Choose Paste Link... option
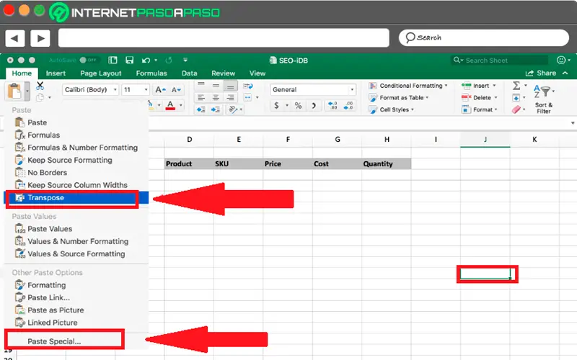 pos(48,297)
